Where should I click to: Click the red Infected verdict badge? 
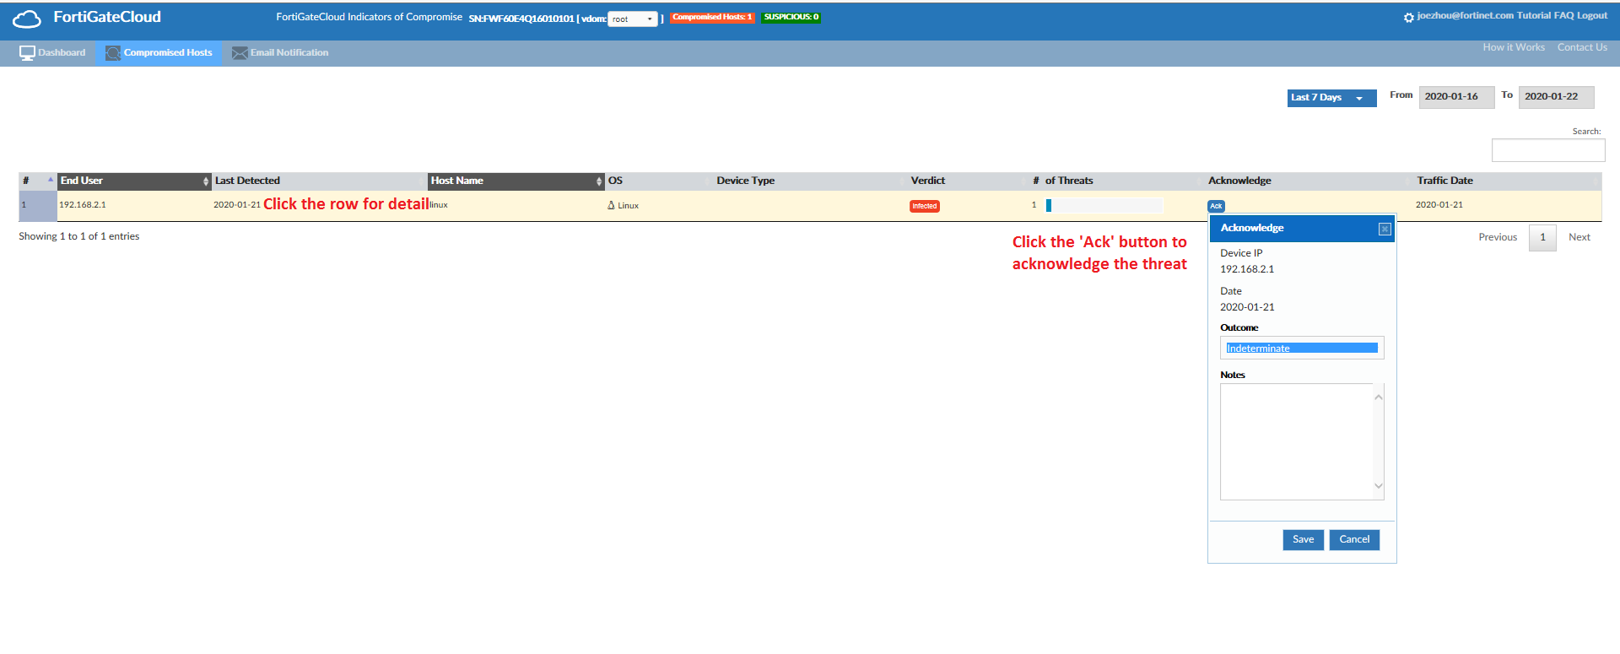[x=924, y=206]
